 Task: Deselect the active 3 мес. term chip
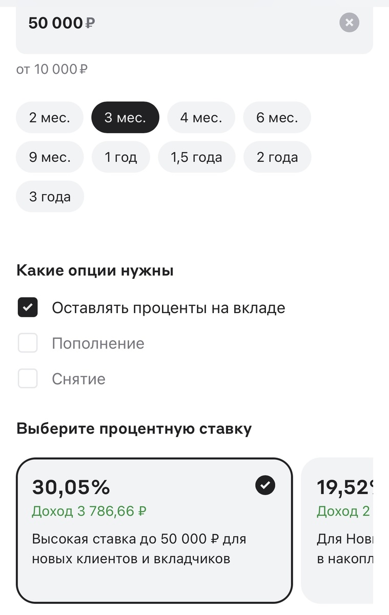coord(125,117)
